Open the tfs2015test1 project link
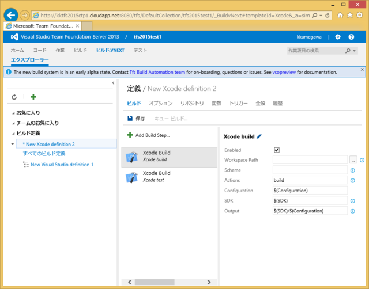The width and height of the screenshot is (369, 289). click(148, 37)
